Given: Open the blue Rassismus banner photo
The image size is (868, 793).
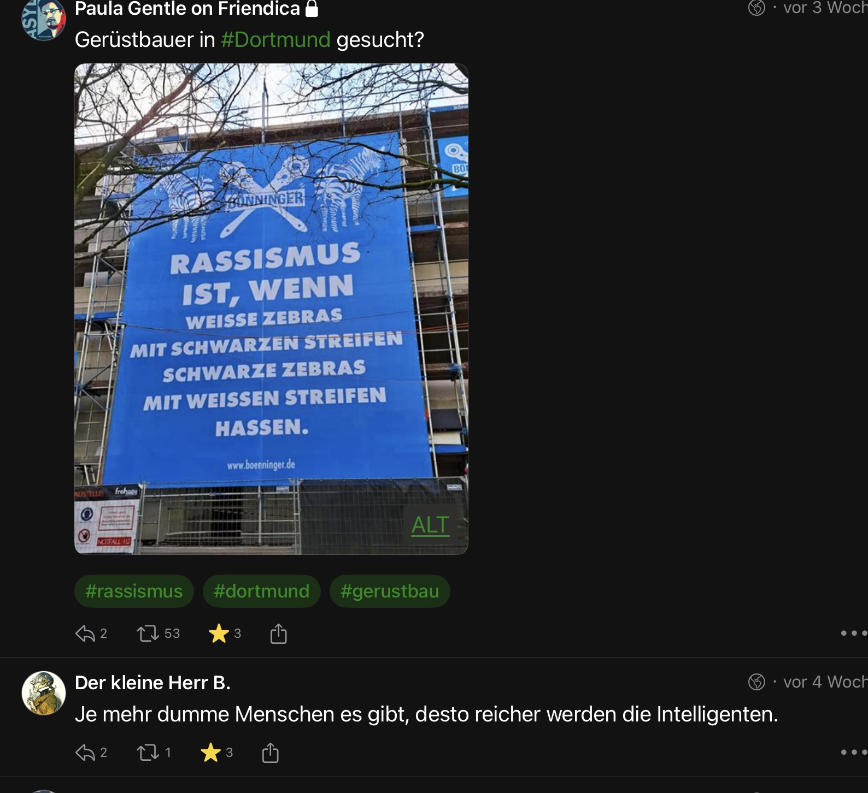Looking at the screenshot, I should point(271,309).
